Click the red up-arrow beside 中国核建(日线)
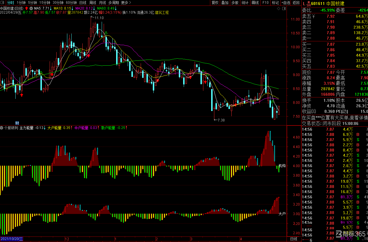The height and width of the screenshot is (242, 368). 27,8
